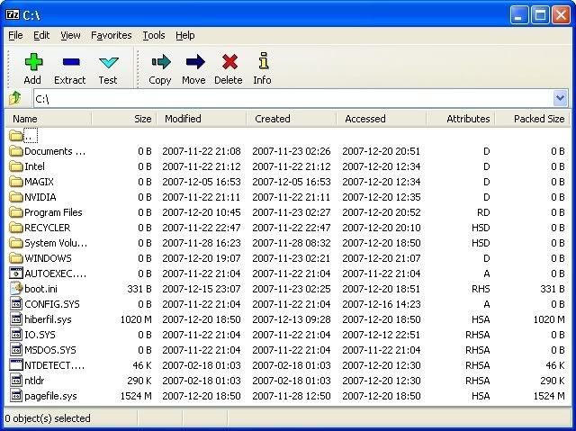Click the IO.SYS file icon
This screenshot has height=431, width=576.
(16, 335)
